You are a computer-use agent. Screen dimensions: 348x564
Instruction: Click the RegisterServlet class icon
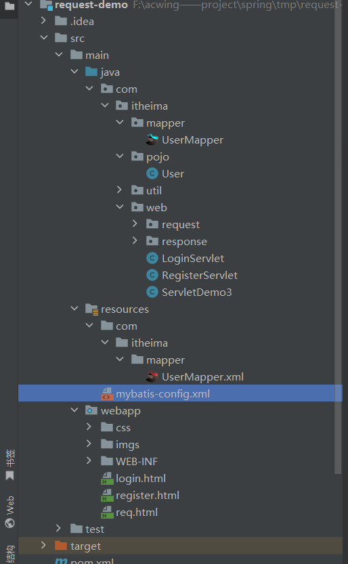point(152,275)
